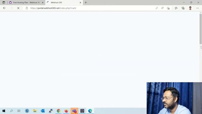Image resolution: width=202 pixels, height=114 pixels.
Task: View site information lock icon
Action: 27,8
